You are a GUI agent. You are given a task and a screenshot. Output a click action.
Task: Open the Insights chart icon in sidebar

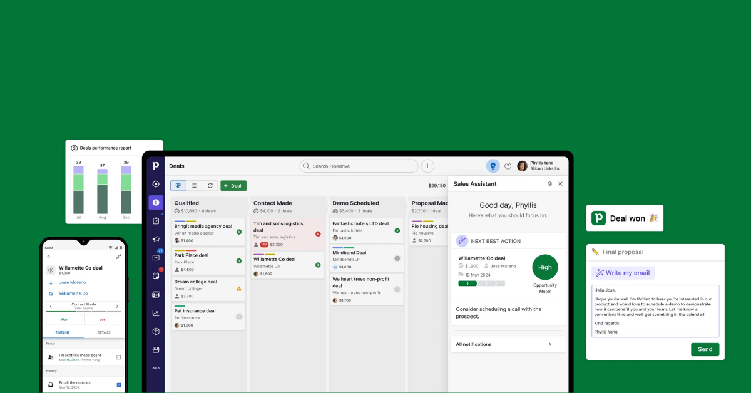[156, 313]
